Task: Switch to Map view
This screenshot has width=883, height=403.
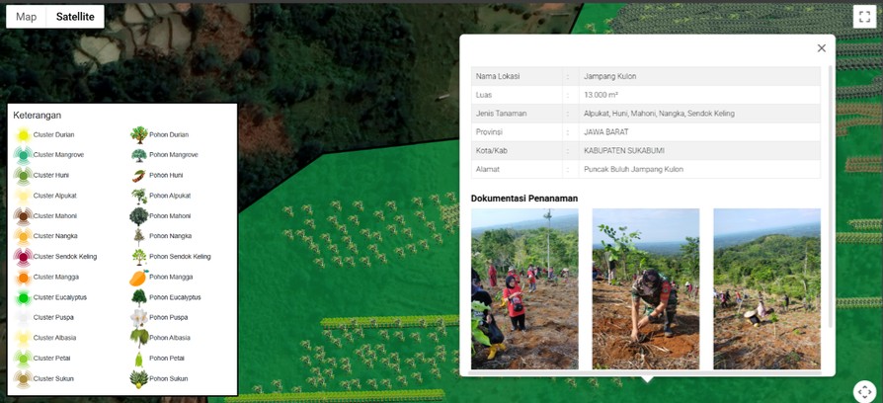Action: click(x=26, y=17)
